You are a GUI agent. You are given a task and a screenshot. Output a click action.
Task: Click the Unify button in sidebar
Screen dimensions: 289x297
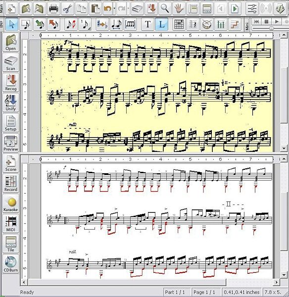[x=10, y=102]
